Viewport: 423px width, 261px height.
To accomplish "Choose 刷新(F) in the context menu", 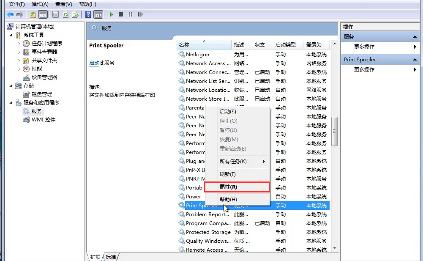I will (x=237, y=174).
